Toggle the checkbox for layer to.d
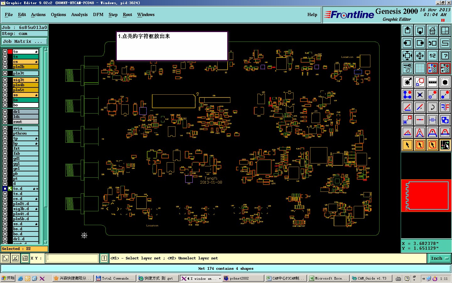Image resolution: width=452 pixels, height=283 pixels. coord(5,189)
